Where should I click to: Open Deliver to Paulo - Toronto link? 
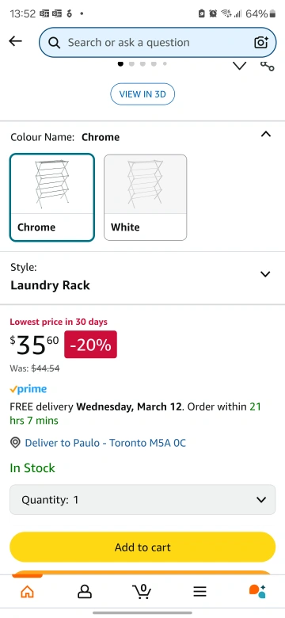(x=105, y=443)
